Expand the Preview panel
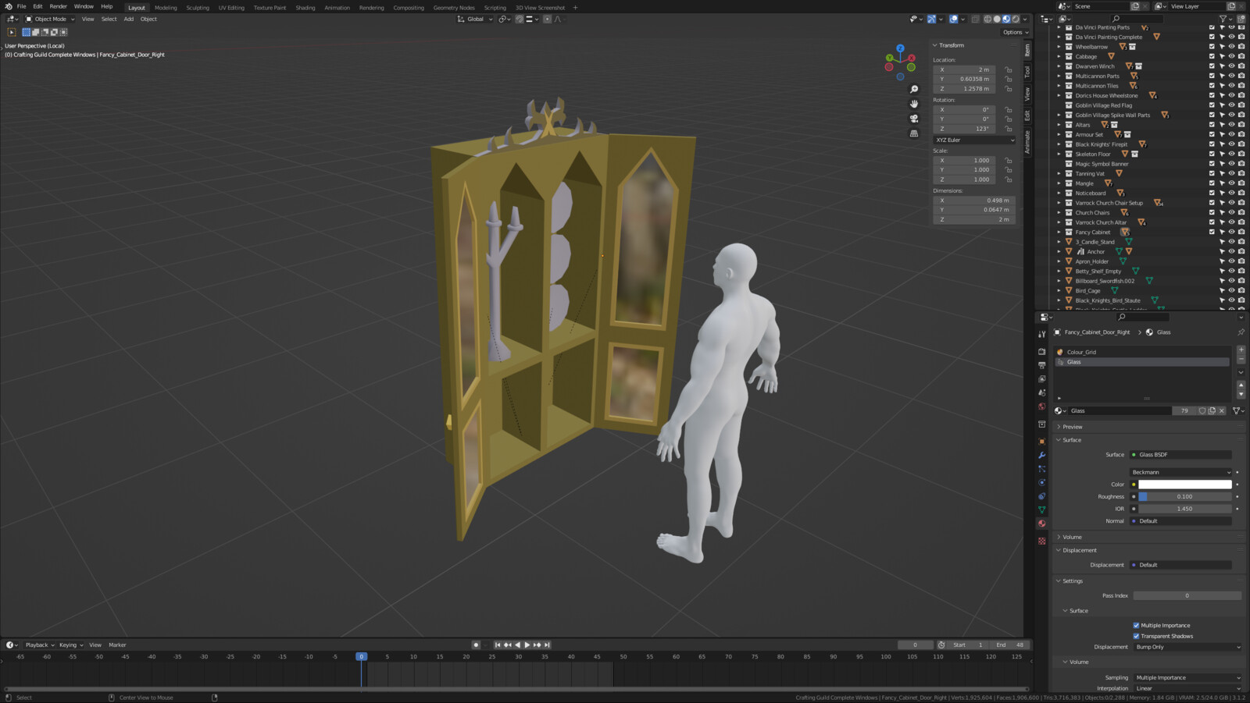This screenshot has height=703, width=1250. (1072, 427)
